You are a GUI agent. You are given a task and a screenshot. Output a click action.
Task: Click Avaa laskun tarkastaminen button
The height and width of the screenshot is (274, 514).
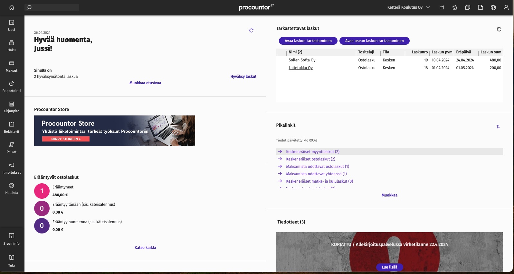308,41
